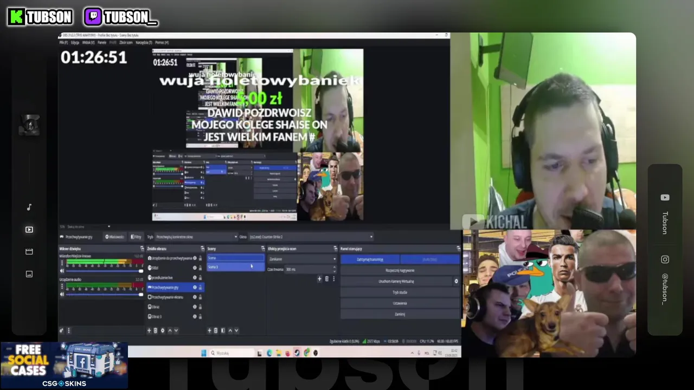Lock the Przechwytywanie gry source
Viewport: 694px width, 390px height.
(x=200, y=288)
